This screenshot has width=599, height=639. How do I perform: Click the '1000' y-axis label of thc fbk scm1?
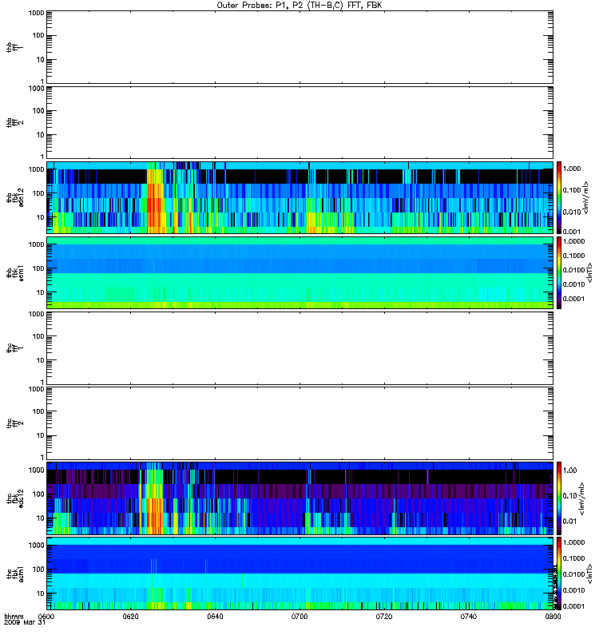pyautogui.click(x=36, y=546)
